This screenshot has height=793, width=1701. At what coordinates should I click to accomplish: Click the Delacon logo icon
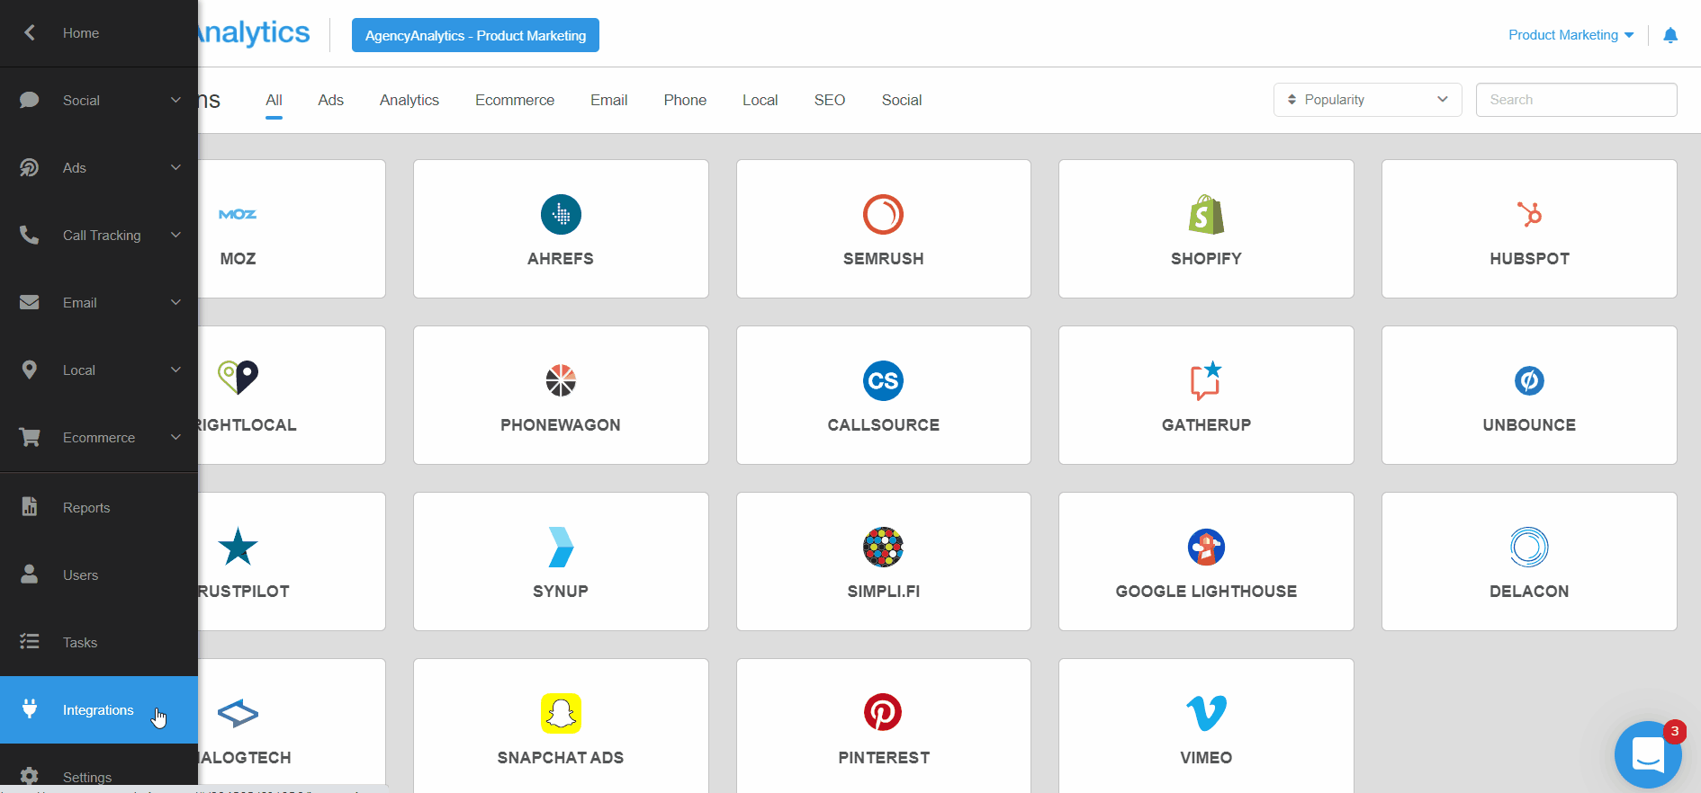click(1529, 547)
